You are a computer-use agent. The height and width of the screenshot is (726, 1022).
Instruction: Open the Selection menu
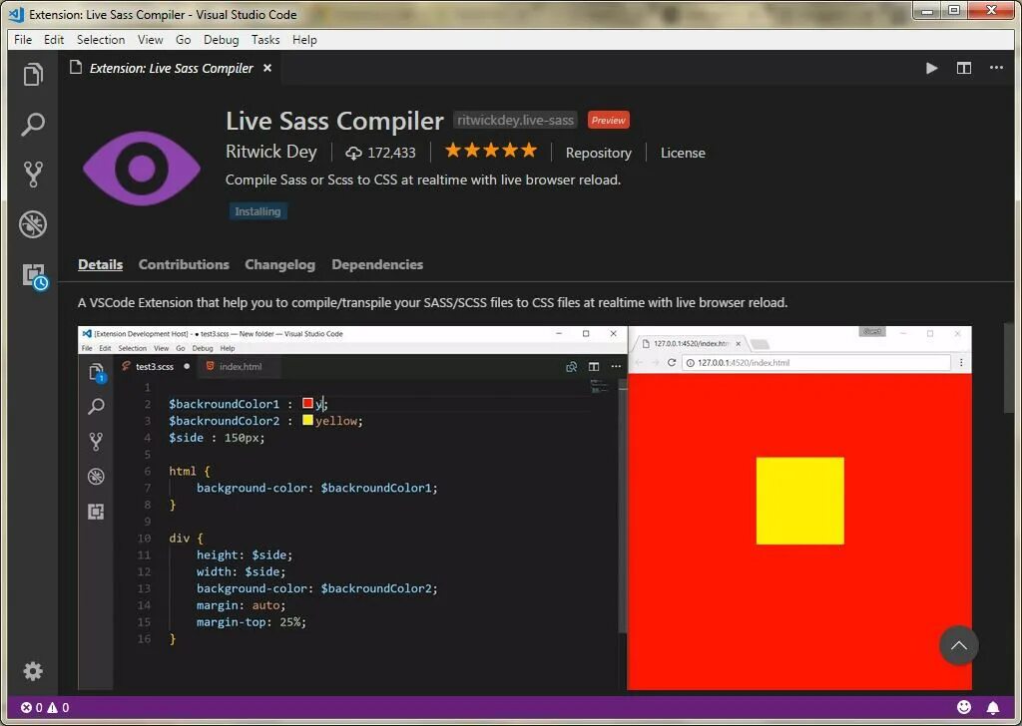101,40
